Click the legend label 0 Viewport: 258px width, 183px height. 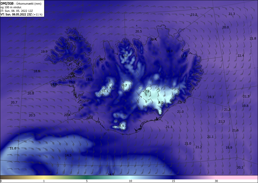[x=1, y=181]
